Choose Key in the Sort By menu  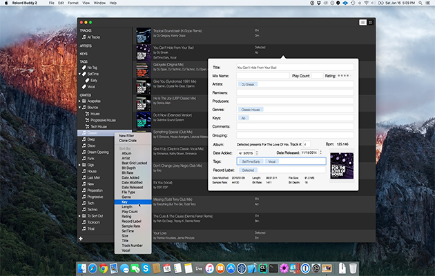(124, 202)
